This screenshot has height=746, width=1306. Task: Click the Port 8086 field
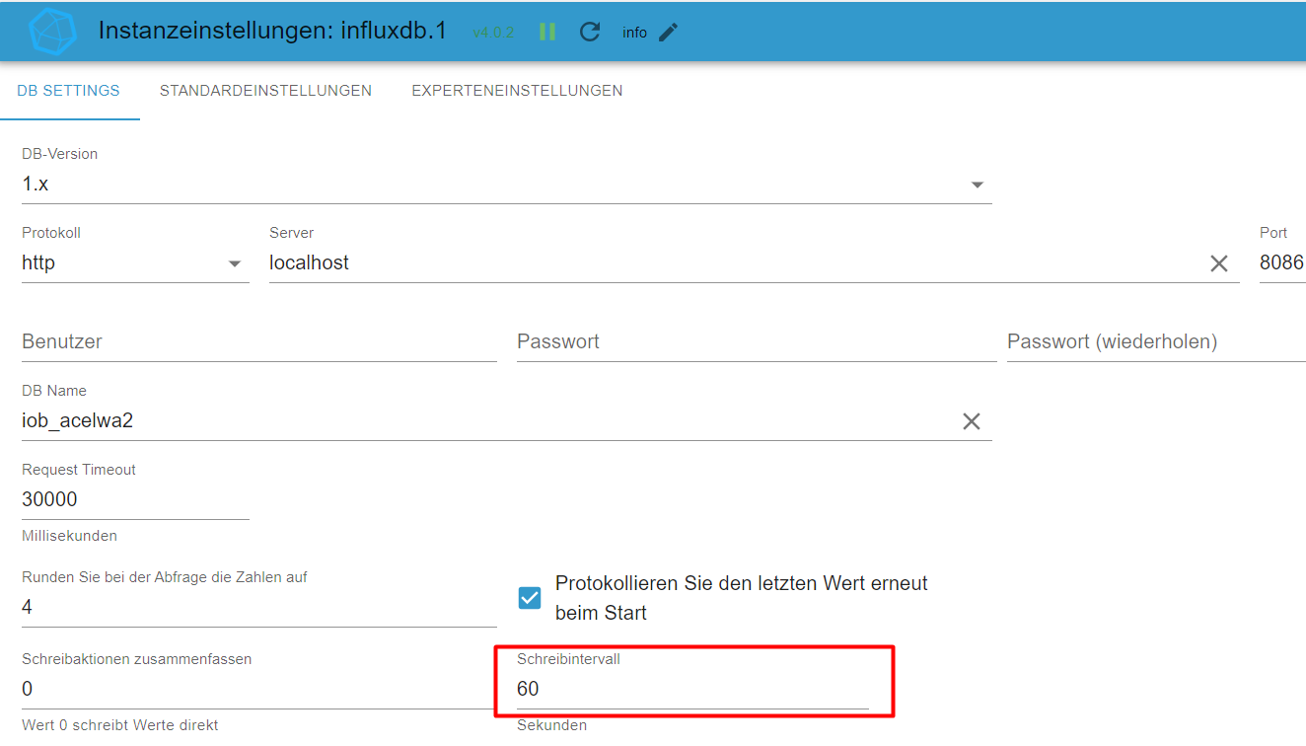[1282, 263]
